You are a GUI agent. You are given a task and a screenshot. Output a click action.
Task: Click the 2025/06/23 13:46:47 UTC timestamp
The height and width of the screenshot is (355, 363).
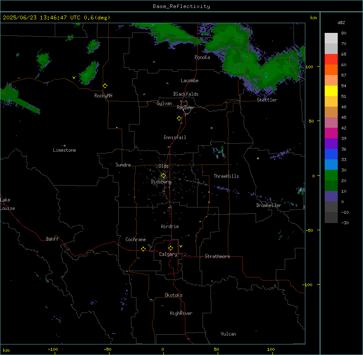pos(42,18)
